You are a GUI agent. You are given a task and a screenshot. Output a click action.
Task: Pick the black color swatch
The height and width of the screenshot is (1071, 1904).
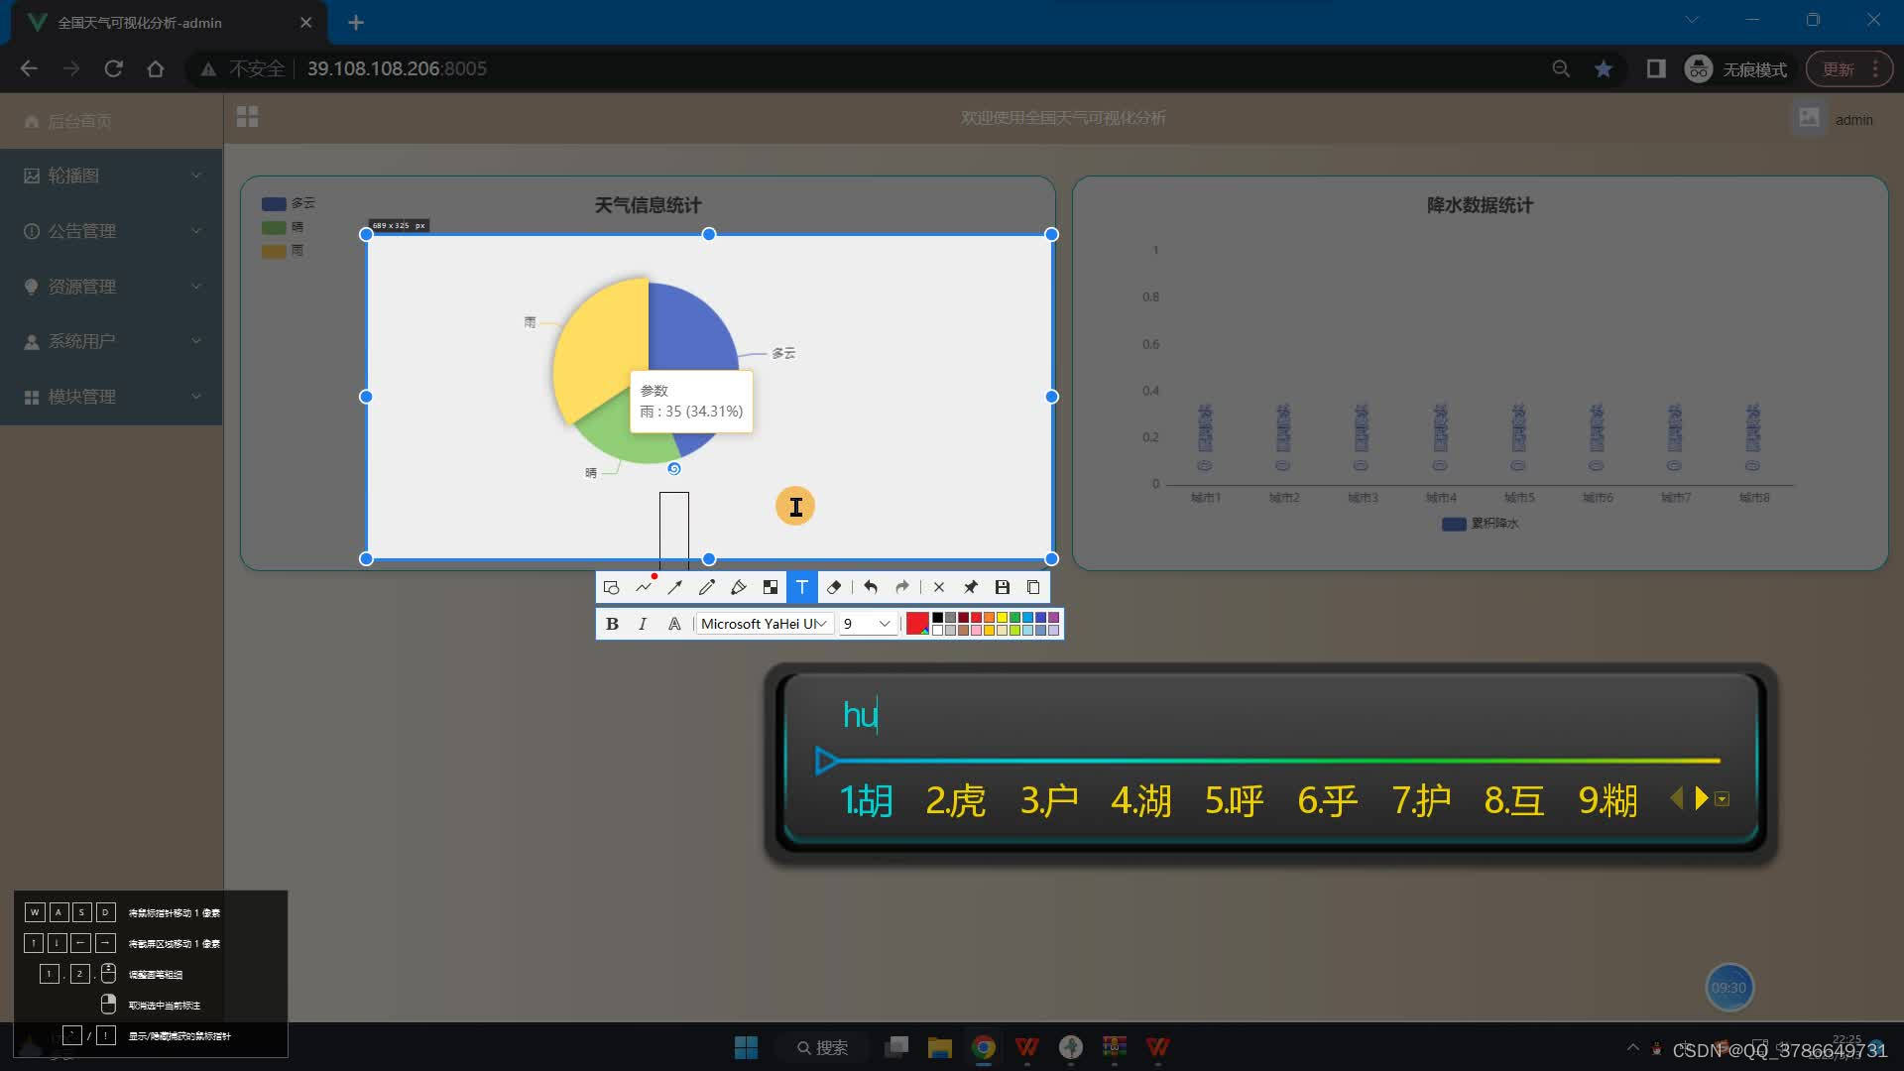[x=938, y=618]
